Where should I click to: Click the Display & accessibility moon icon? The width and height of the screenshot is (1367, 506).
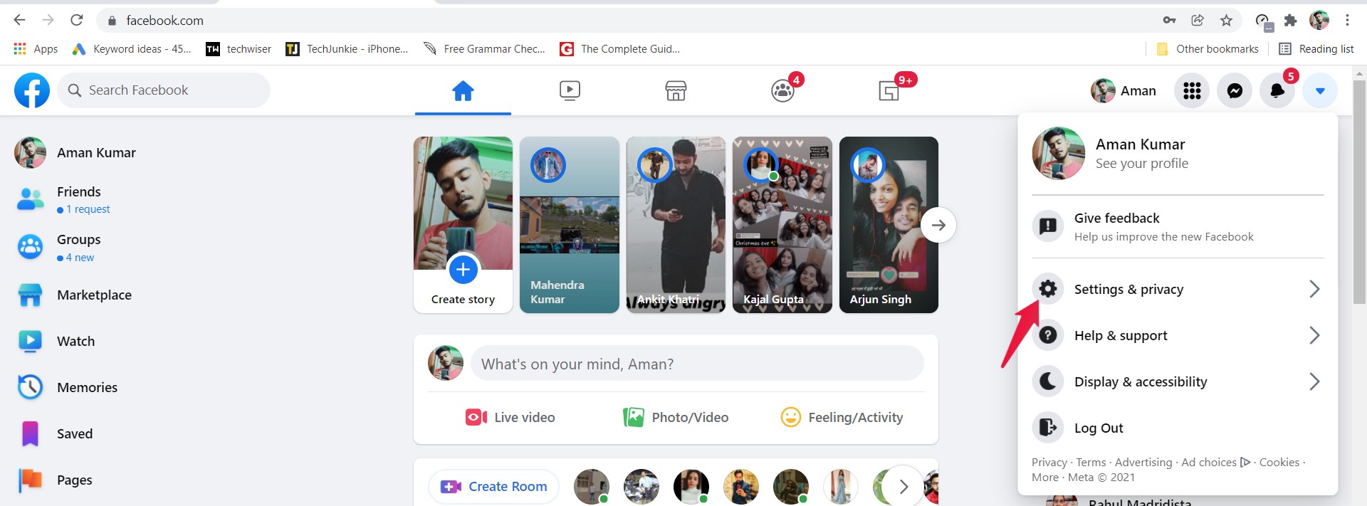click(1048, 381)
